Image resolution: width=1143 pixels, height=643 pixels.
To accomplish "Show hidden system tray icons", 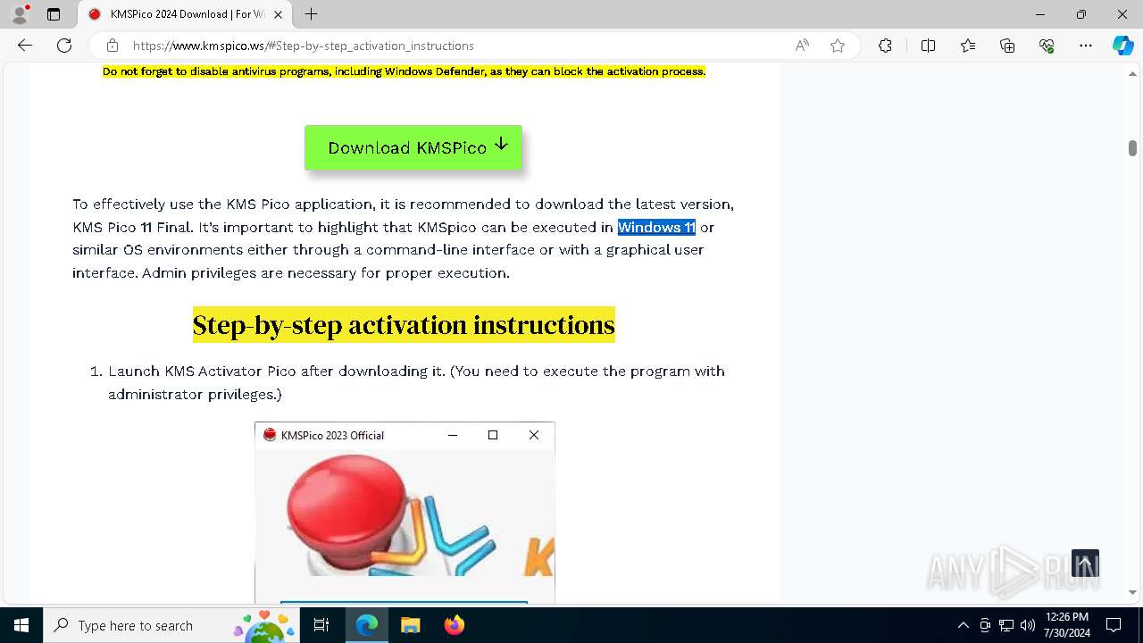I will [x=963, y=625].
